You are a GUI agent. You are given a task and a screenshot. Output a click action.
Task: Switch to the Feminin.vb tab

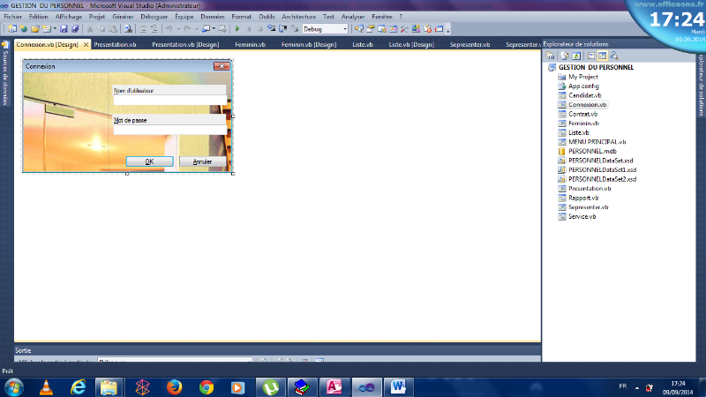250,45
